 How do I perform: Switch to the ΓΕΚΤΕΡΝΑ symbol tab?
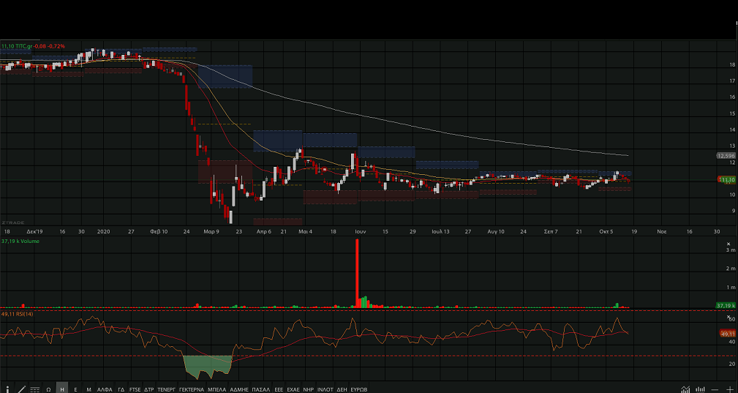(192, 389)
